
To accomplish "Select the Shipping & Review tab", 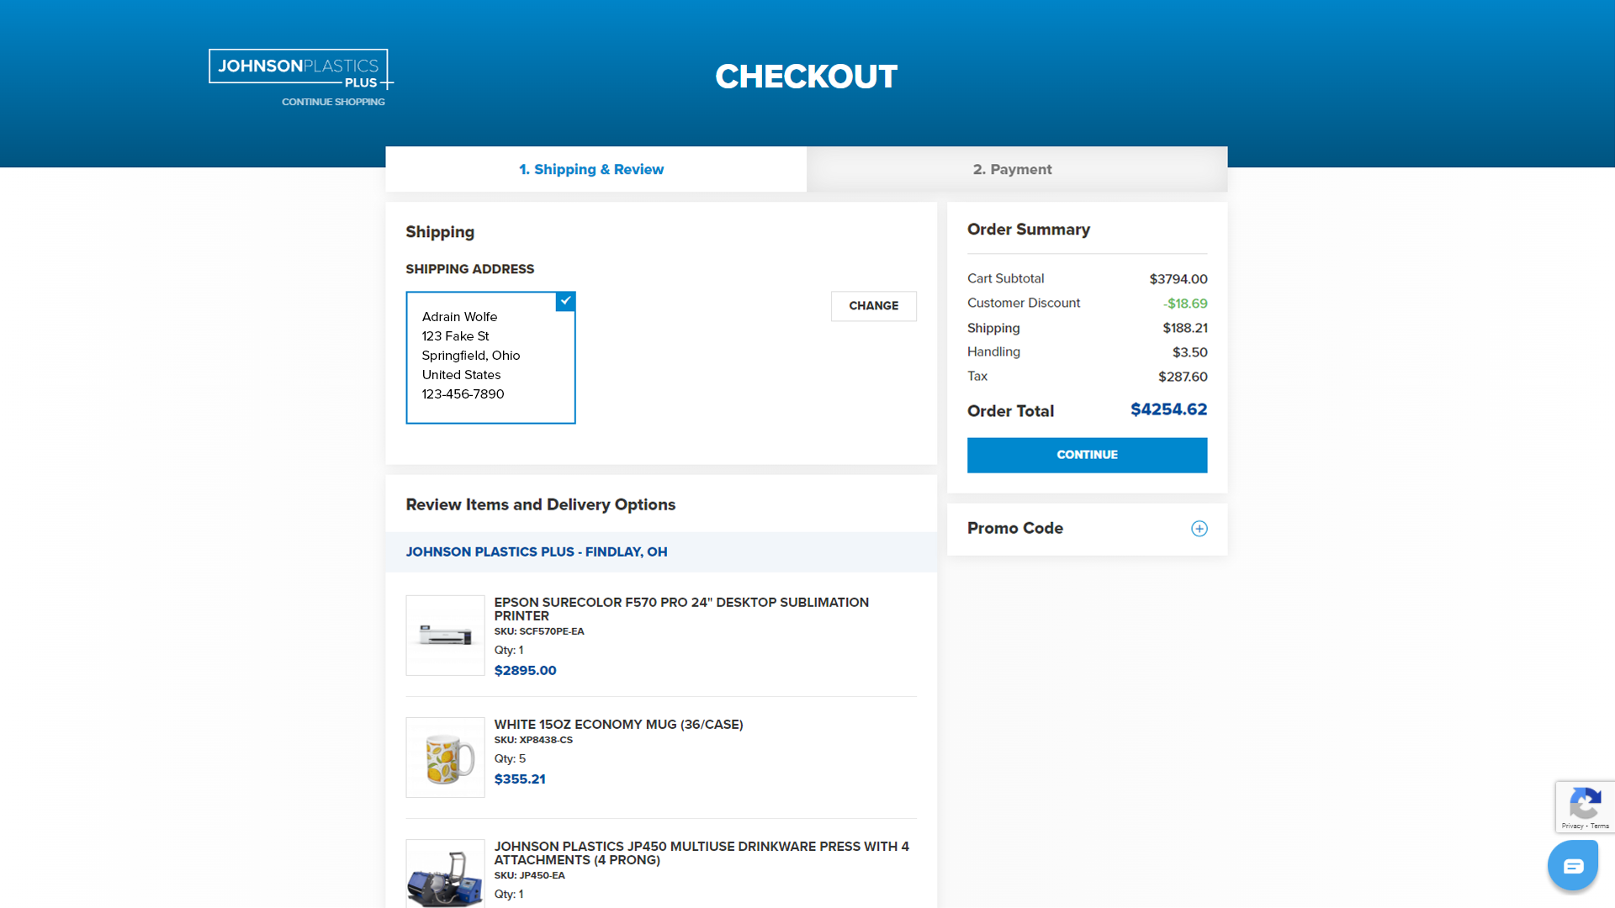I will click(591, 169).
